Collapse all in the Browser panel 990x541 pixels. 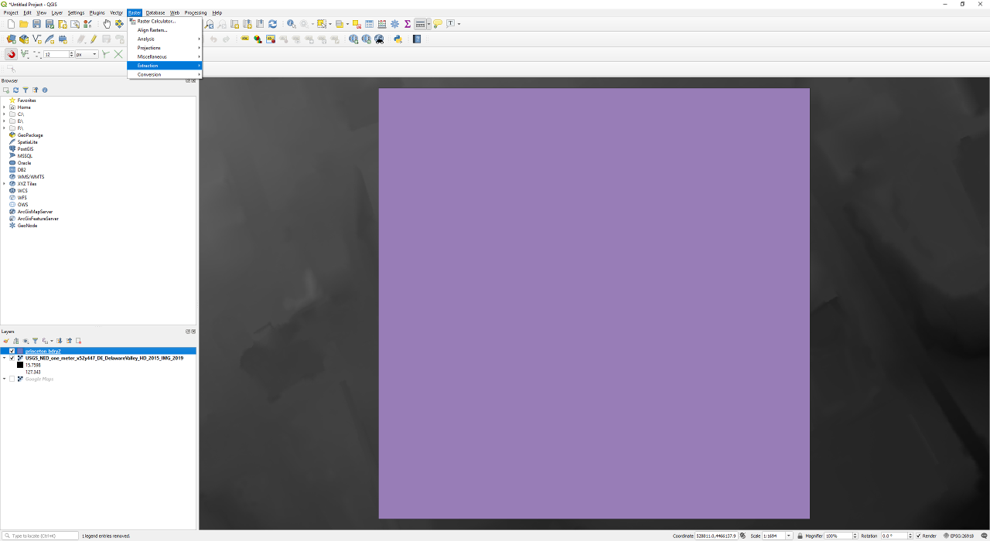point(36,90)
